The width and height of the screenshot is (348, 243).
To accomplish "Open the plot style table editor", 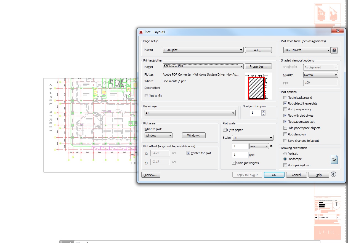I will (334, 50).
